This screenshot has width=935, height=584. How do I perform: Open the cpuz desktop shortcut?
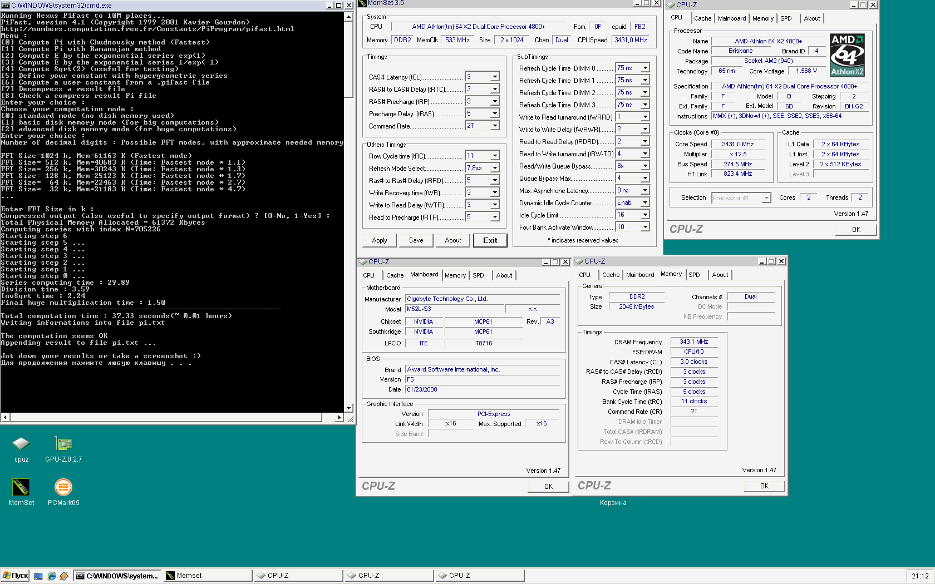point(21,444)
